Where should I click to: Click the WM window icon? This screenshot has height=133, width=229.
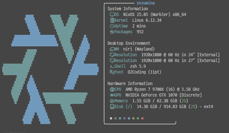[x=112, y=49]
